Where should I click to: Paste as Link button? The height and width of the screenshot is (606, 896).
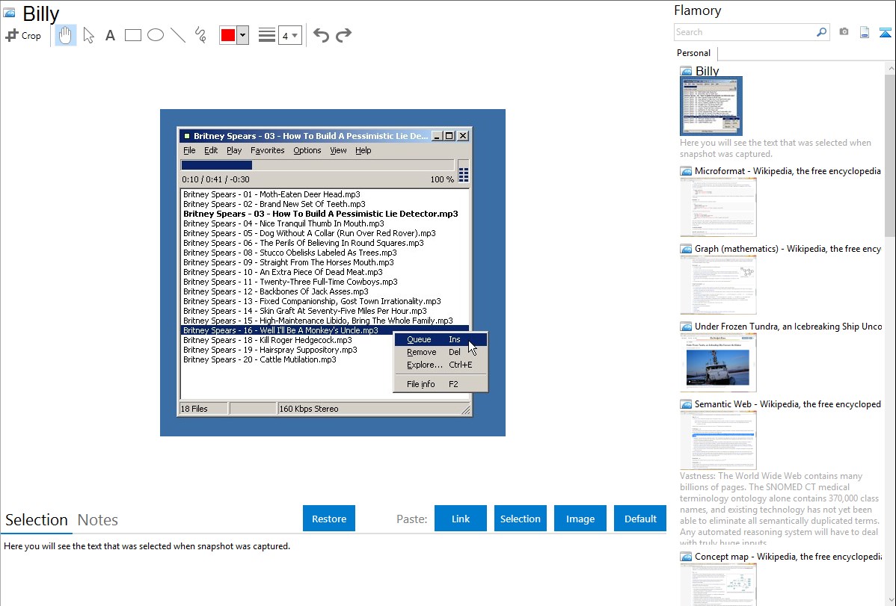461,519
